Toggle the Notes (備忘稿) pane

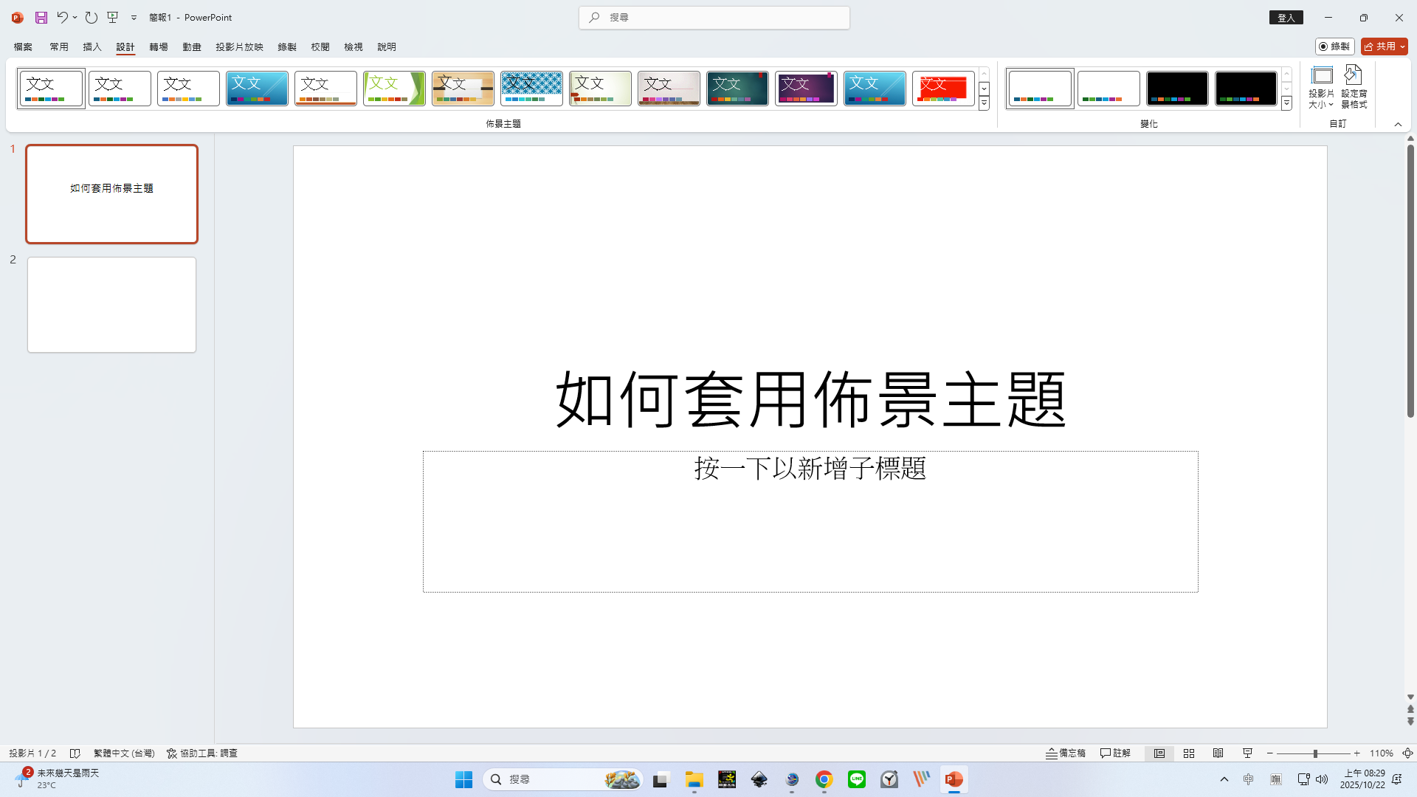click(1066, 753)
